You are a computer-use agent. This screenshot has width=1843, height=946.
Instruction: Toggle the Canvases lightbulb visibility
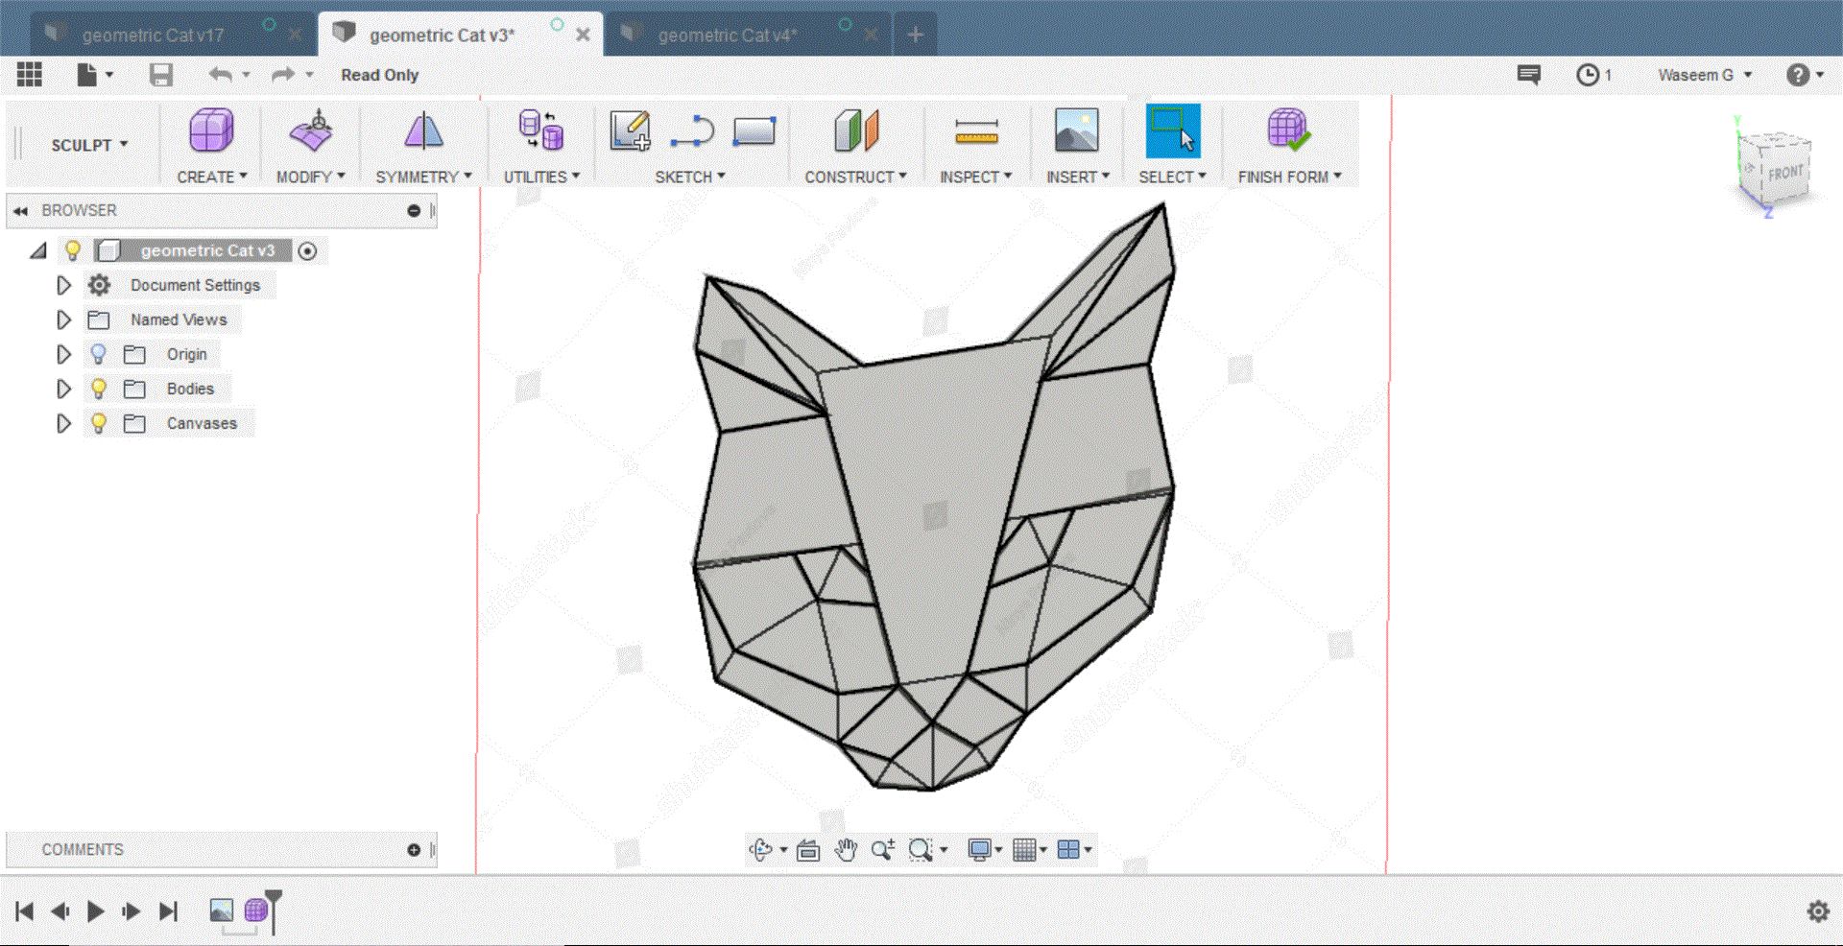coord(98,423)
